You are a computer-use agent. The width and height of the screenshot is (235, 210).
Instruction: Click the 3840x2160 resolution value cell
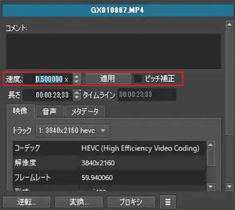click(98, 163)
